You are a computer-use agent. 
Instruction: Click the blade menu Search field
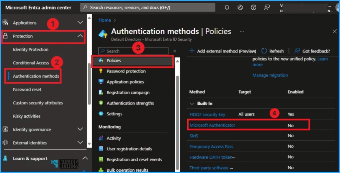pos(133,51)
